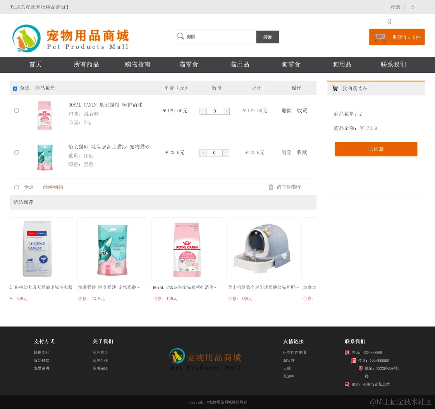Uncheck the top 全选 select-all checkbox
This screenshot has width=435, height=409.
pos(15,88)
